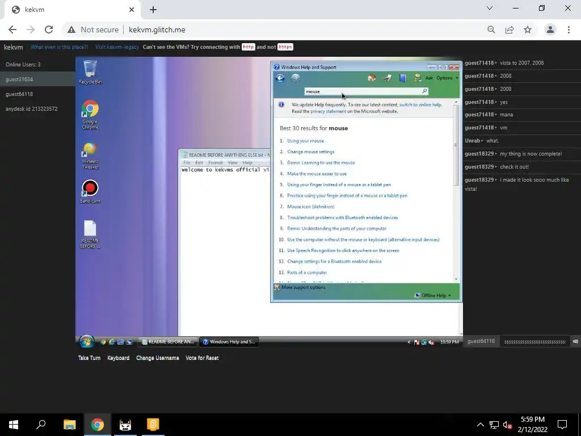Open Notepad File menu
Viewport: 581px width, 436px height.
[x=187, y=162]
